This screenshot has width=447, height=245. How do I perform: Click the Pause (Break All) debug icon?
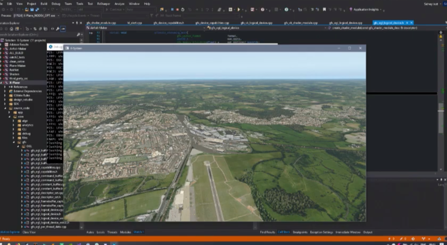[x=172, y=10]
